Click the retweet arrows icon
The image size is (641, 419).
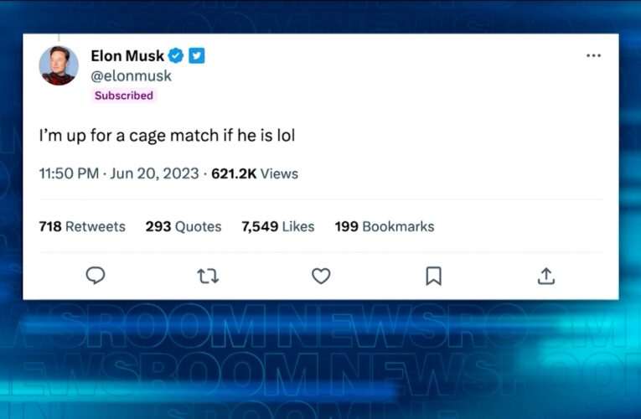click(207, 276)
